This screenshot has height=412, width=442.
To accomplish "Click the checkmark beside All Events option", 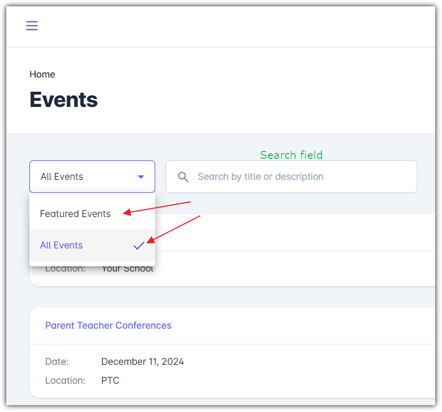I will click(138, 245).
